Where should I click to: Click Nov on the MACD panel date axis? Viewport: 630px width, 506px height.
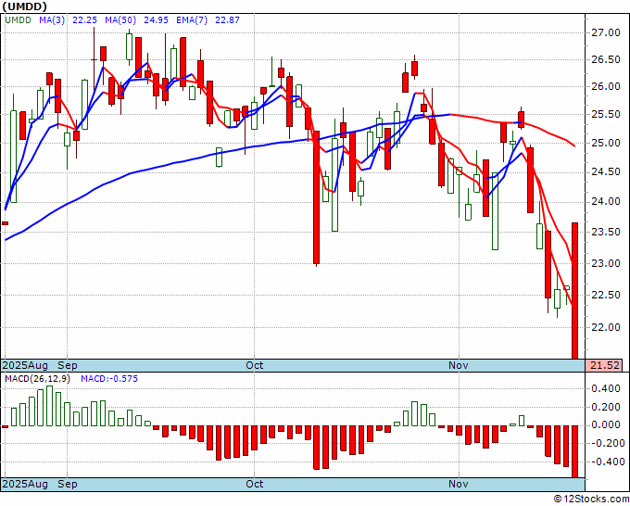point(459,484)
